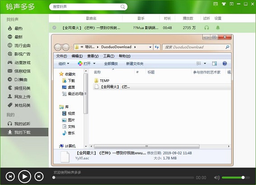Skip to the next track
The height and width of the screenshot is (185, 256).
point(39,176)
